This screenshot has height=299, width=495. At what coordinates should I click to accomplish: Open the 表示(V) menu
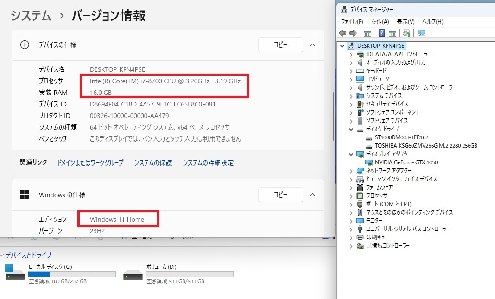(406, 21)
